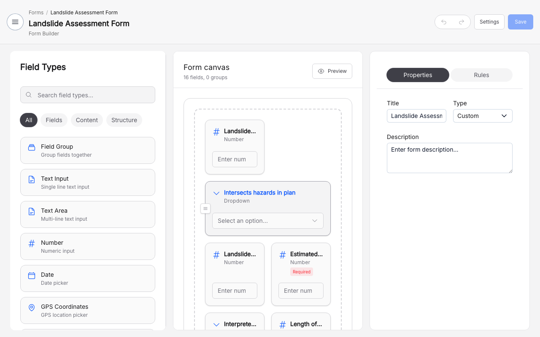Screen dimensions: 540x337
Task: Toggle form Preview with eye button
Action: click(x=332, y=71)
